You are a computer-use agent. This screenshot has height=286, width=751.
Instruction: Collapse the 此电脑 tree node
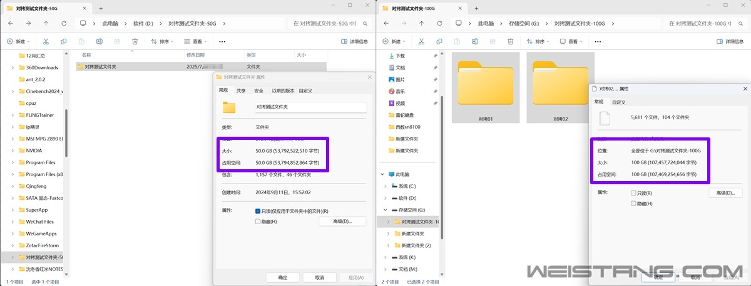pos(382,174)
